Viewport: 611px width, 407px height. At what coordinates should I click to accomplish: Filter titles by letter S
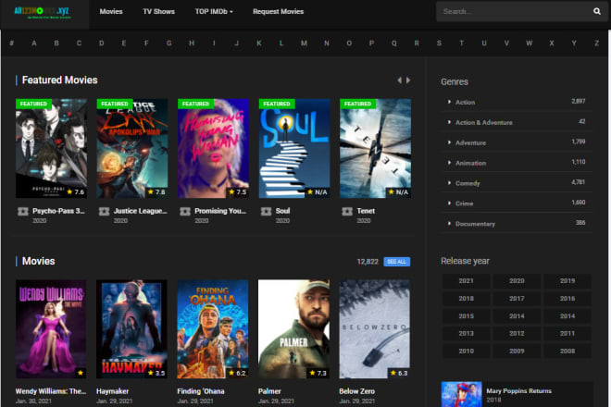coord(439,43)
